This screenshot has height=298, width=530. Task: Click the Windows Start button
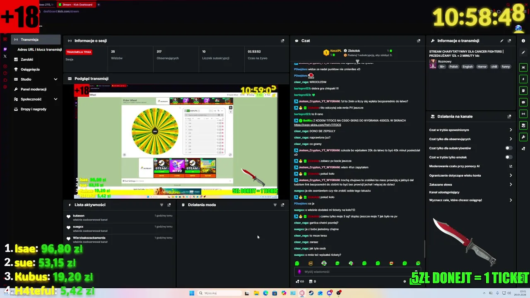pyautogui.click(x=192, y=293)
